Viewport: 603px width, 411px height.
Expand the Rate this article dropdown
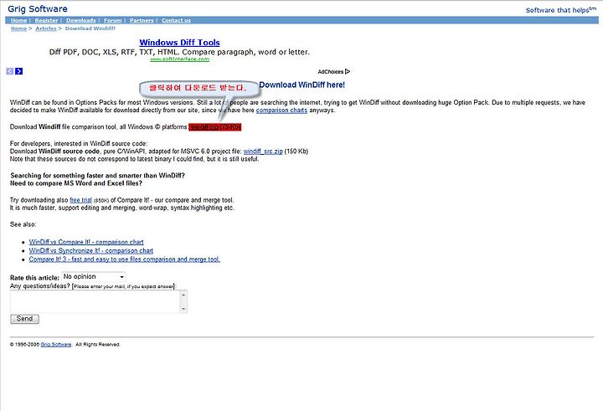coord(94,277)
